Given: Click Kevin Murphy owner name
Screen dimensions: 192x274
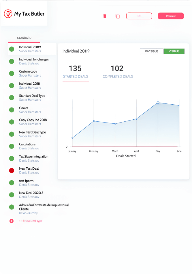Looking at the screenshot, I should (x=29, y=213).
